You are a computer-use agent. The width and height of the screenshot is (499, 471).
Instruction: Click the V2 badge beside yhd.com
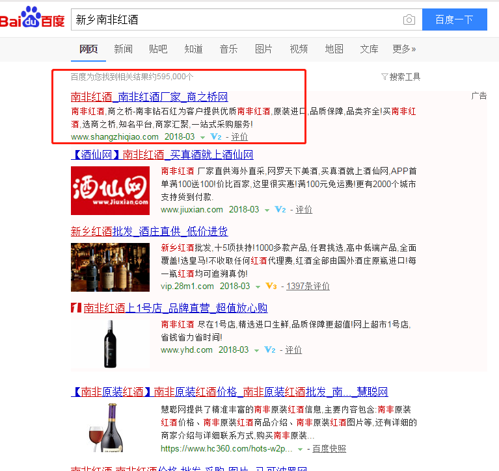pos(270,350)
